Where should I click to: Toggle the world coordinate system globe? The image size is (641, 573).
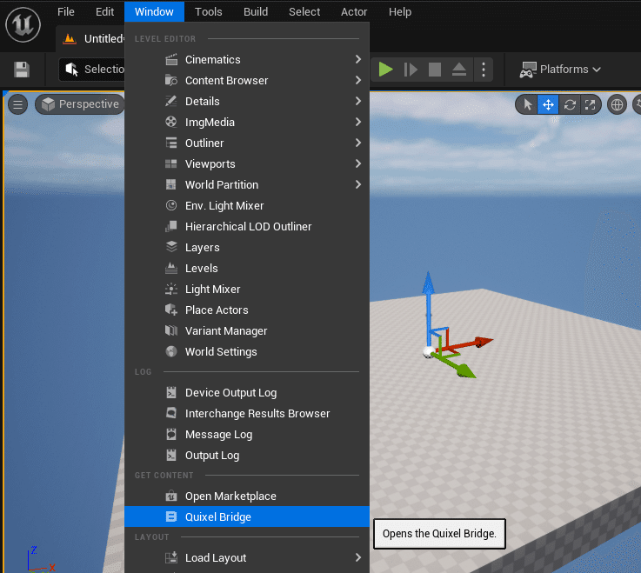coord(617,104)
